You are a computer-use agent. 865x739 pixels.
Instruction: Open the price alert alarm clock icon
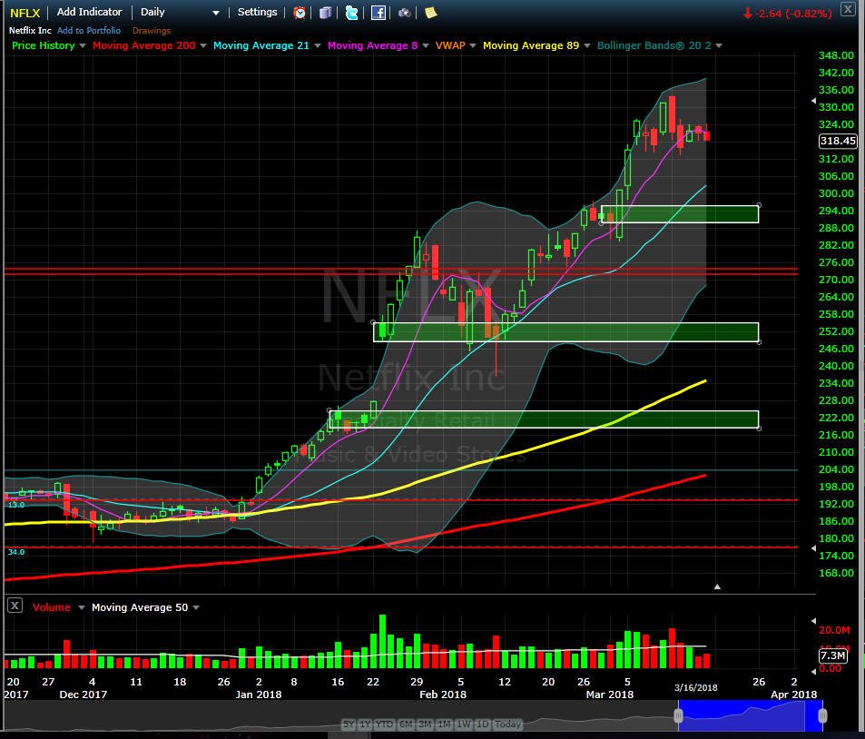(300, 12)
